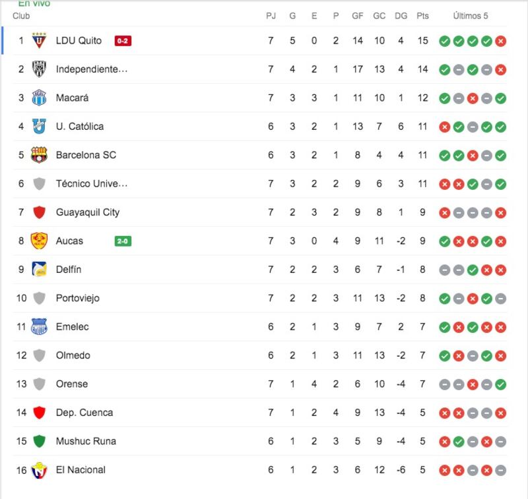The height and width of the screenshot is (499, 528).
Task: Click the red Guayaquil City shield icon
Action: click(39, 212)
